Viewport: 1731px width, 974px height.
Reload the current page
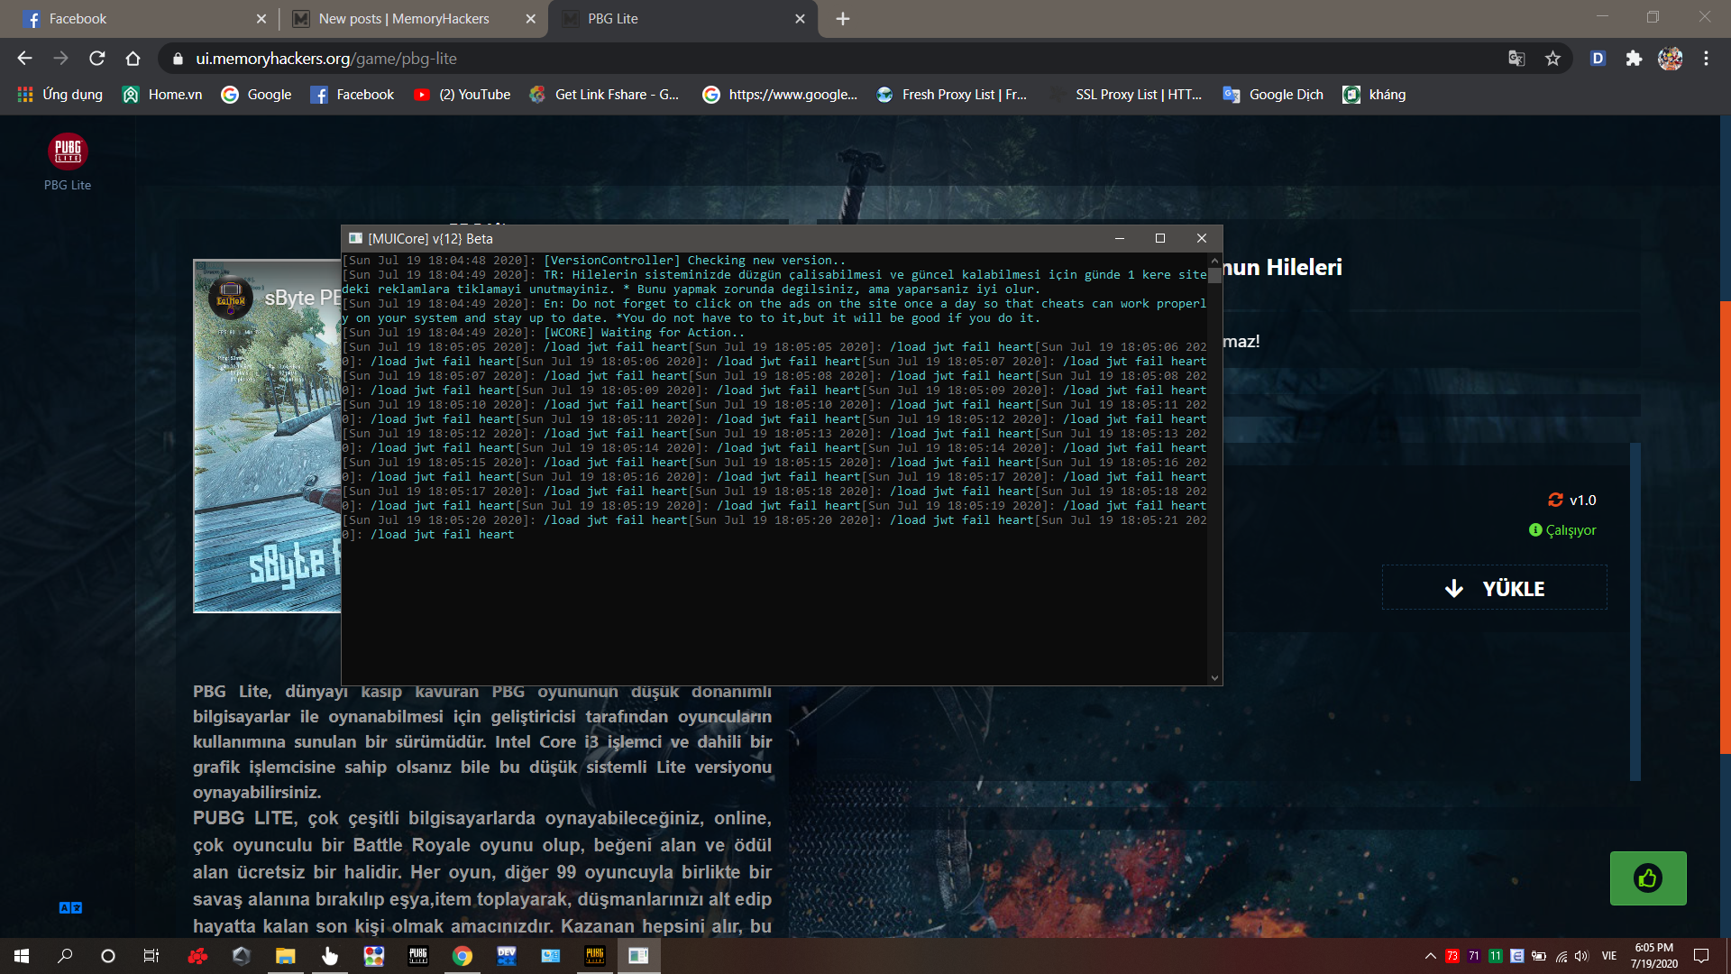(x=96, y=59)
